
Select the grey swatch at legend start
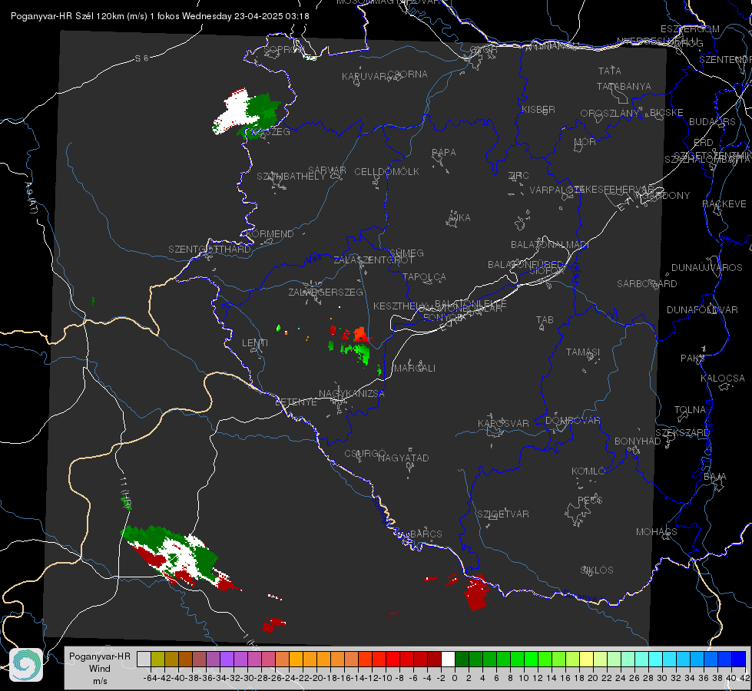144,659
